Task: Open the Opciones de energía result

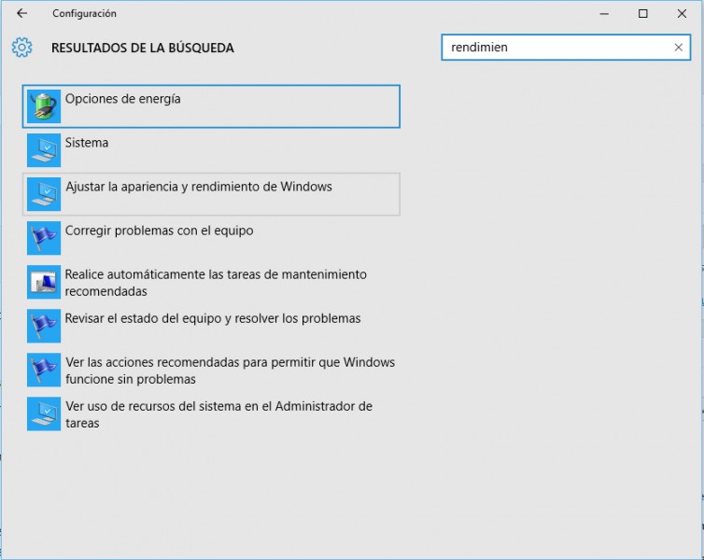Action: click(211, 106)
